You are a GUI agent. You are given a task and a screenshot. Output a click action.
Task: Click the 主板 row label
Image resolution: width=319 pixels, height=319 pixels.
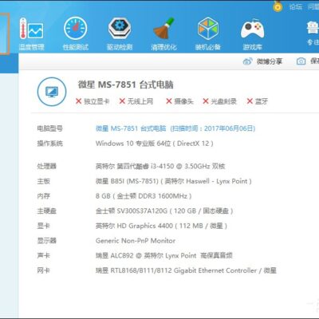pos(43,181)
